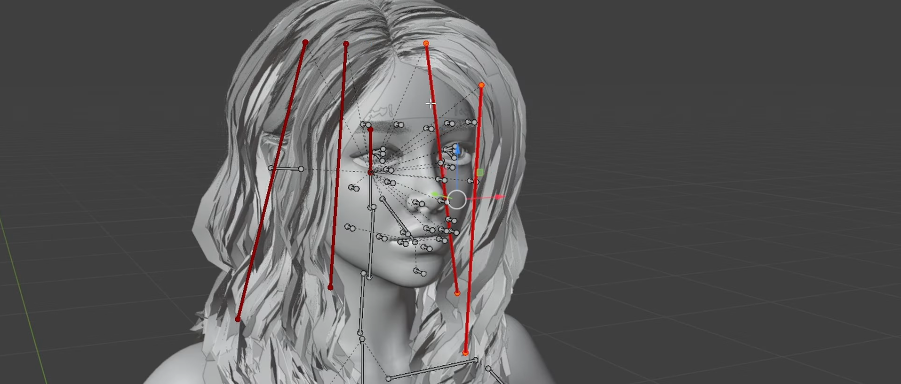Image resolution: width=901 pixels, height=384 pixels.
Task: Select orange top joint of the rightmost hair bone
Action: tap(481, 85)
